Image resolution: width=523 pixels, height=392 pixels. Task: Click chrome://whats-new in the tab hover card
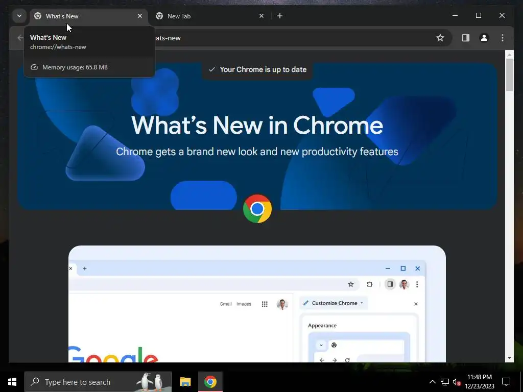[58, 47]
